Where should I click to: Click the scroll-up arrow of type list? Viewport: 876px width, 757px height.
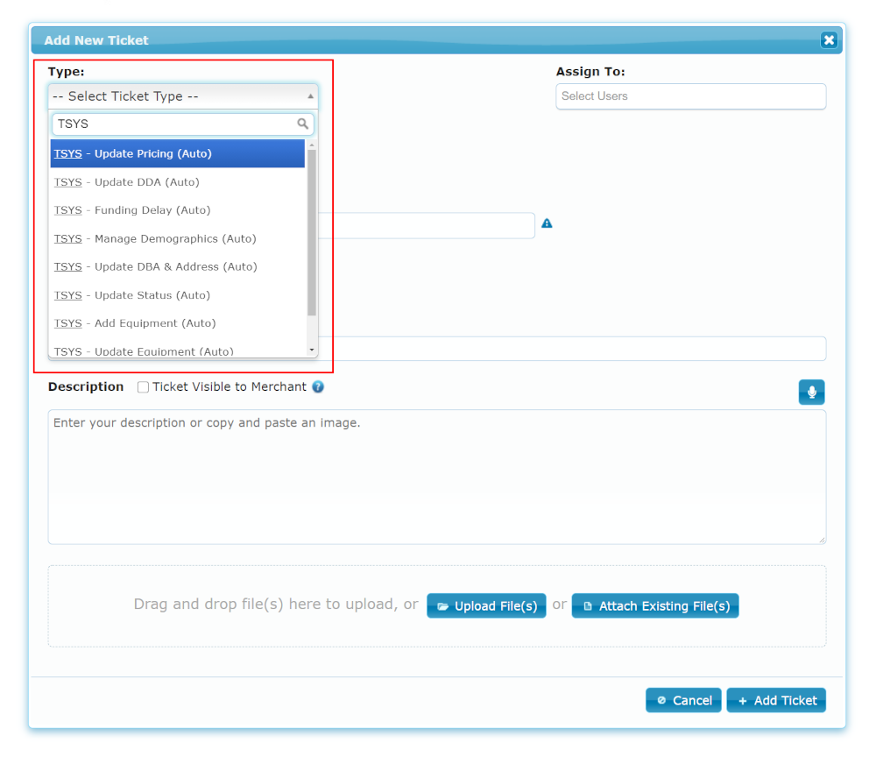[312, 145]
